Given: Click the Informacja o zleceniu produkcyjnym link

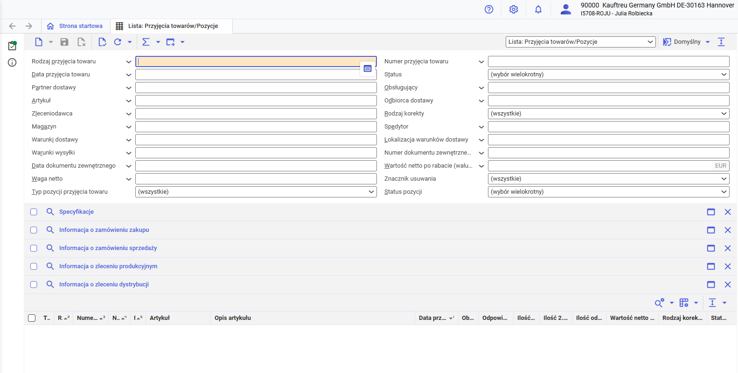Looking at the screenshot, I should pyautogui.click(x=108, y=266).
